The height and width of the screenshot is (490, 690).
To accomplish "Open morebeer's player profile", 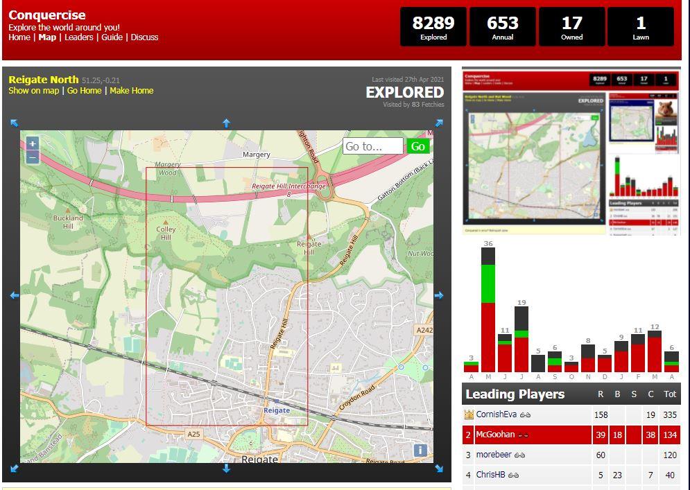I will pyautogui.click(x=494, y=455).
